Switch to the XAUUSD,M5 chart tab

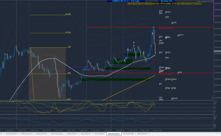[128, 134]
